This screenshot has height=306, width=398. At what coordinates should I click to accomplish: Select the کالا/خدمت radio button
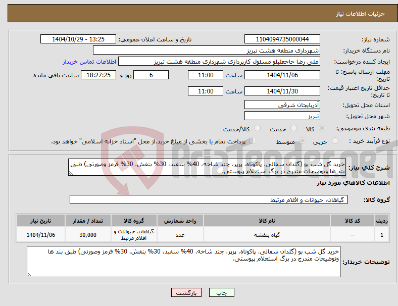(258, 128)
